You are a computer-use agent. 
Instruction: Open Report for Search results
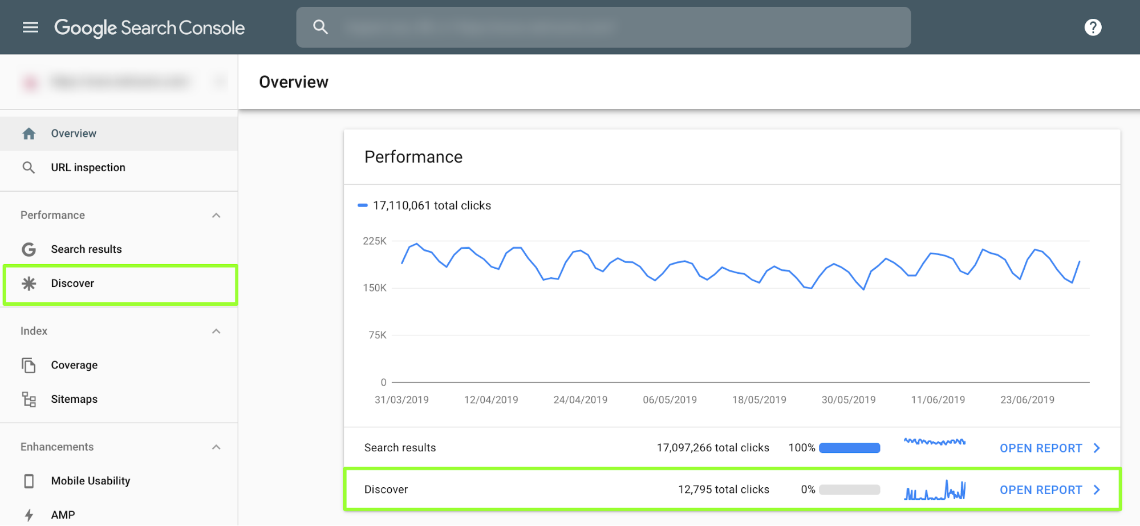(x=1041, y=448)
